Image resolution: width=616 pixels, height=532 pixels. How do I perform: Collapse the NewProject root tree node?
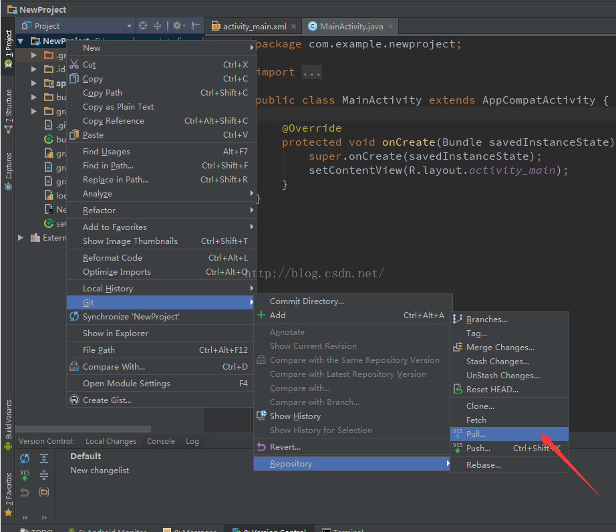coord(21,41)
